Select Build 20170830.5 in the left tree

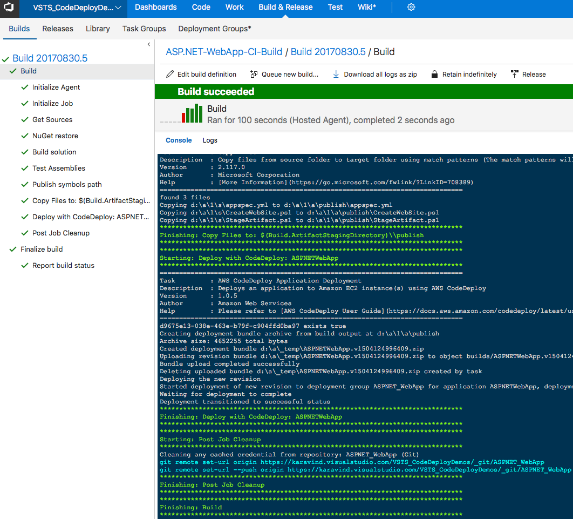pyautogui.click(x=50, y=58)
